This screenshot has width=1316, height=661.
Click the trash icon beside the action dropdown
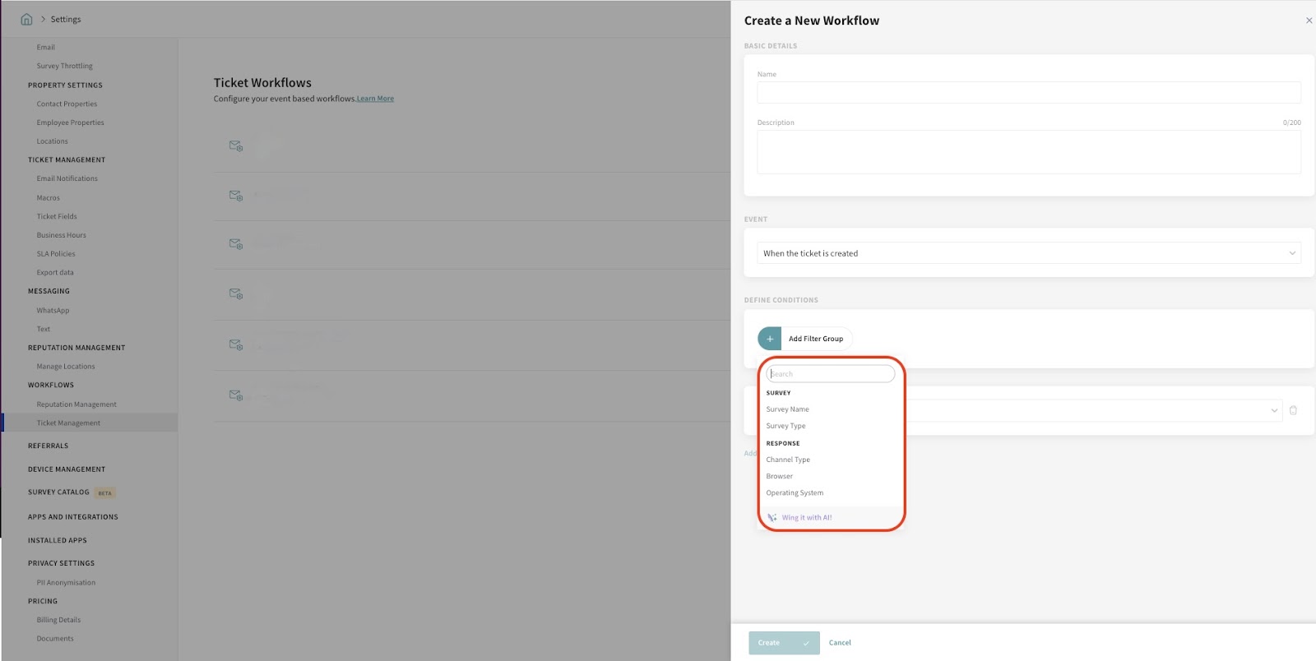[1293, 410]
